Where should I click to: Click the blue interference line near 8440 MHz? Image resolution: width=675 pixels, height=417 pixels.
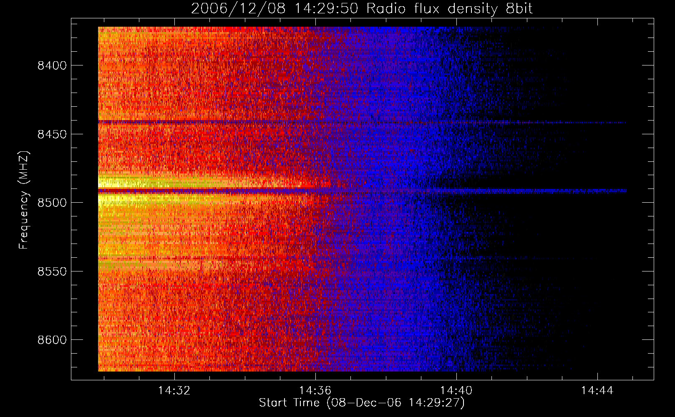(362, 122)
